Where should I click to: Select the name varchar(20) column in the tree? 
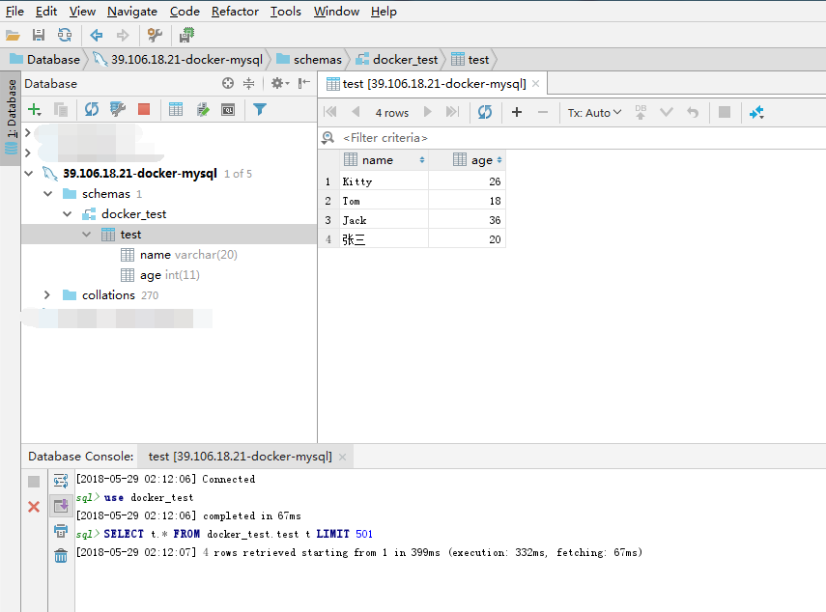(x=179, y=255)
